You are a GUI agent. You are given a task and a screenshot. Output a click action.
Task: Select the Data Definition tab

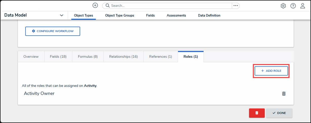[x=209, y=16]
